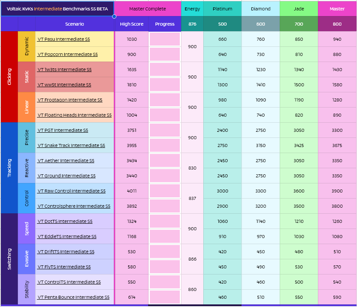The image size is (357, 307).
Task: Open the VT DriftTS Intermediate S5 link
Action: 66,252
